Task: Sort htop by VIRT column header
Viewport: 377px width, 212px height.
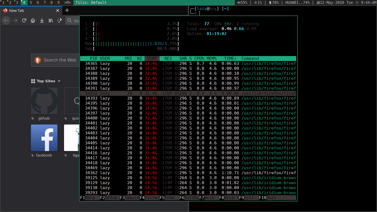Action: pyautogui.click(x=152, y=59)
